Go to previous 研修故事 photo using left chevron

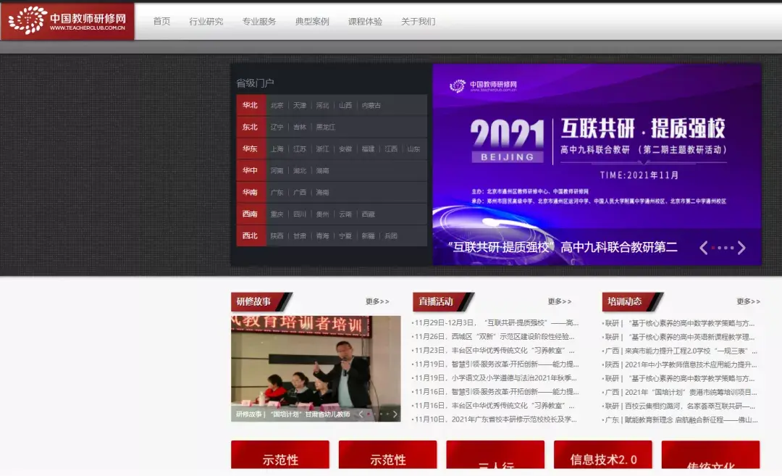(x=361, y=414)
